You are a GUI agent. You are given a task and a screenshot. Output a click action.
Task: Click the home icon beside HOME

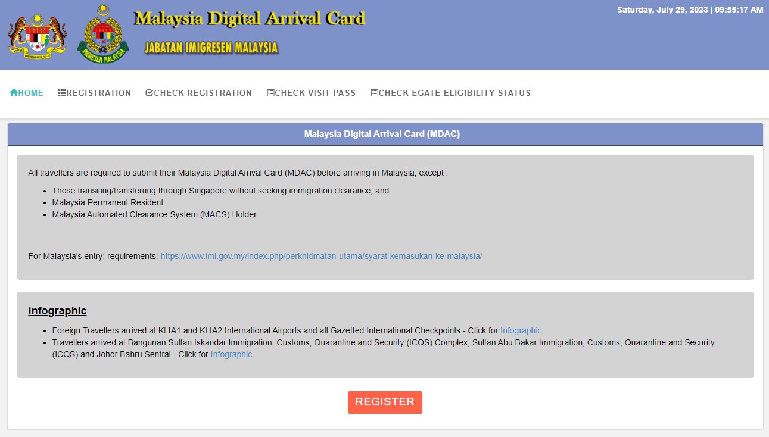click(14, 93)
